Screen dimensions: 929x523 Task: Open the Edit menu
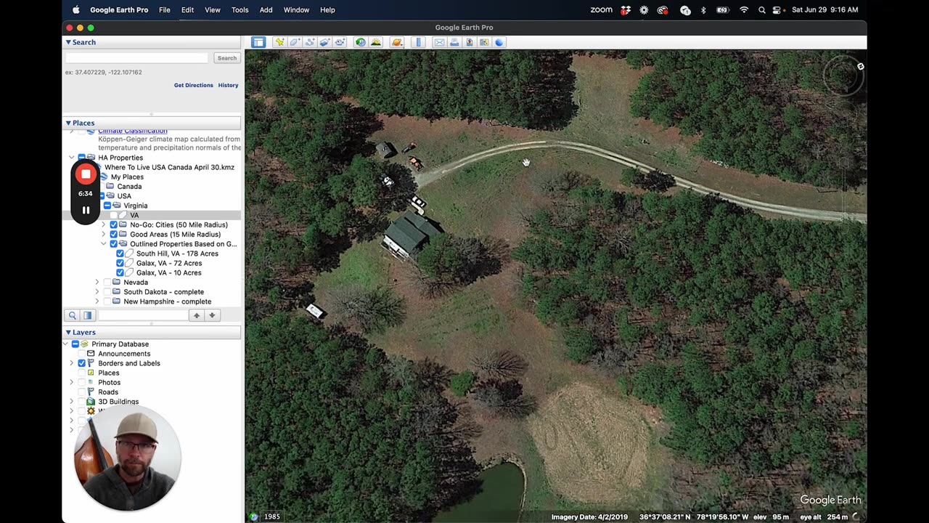(187, 9)
